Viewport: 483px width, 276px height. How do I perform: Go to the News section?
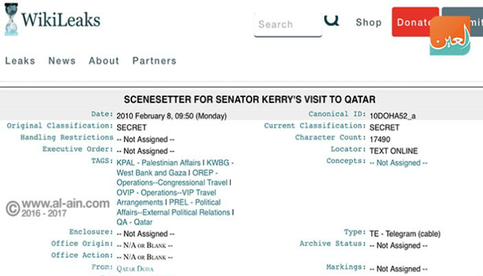62,61
